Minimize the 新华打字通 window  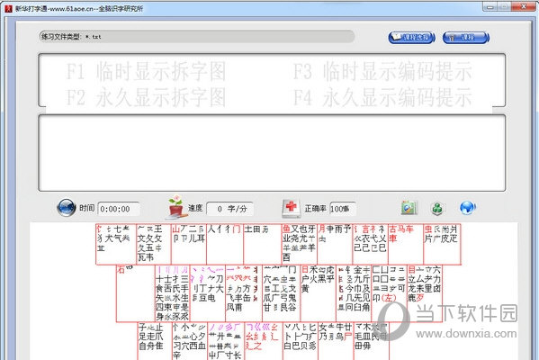(x=490, y=6)
